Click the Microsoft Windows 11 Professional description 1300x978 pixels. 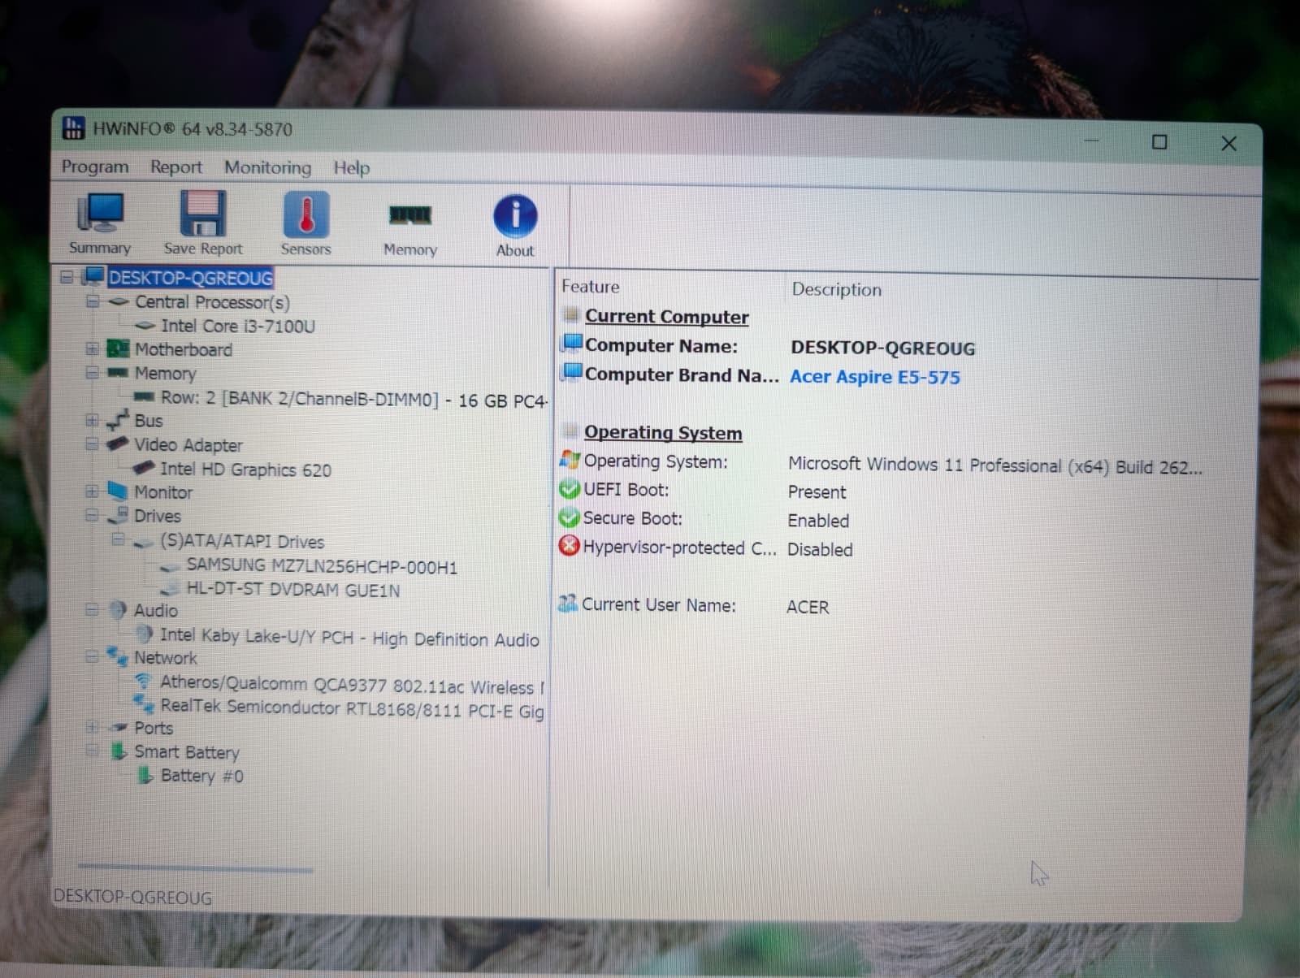point(995,465)
